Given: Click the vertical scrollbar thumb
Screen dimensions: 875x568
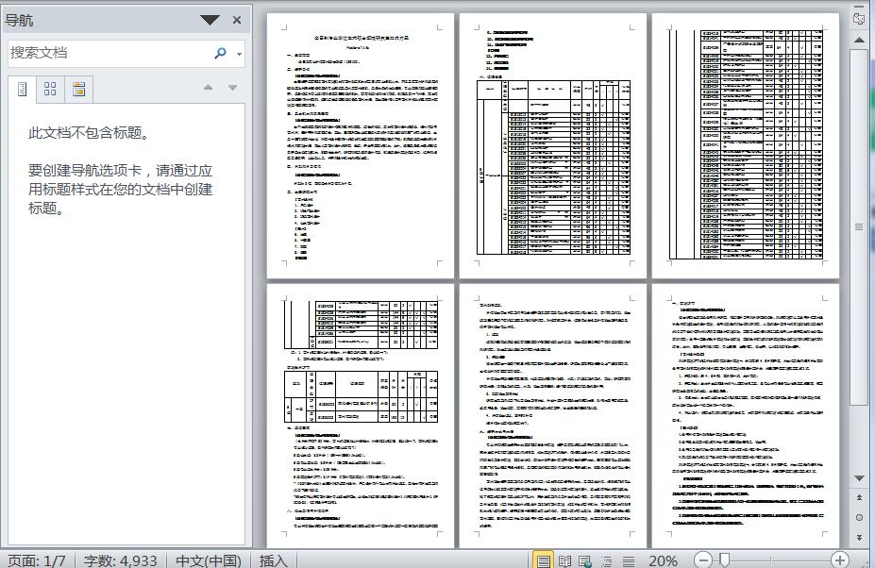Looking at the screenshot, I should [859, 226].
